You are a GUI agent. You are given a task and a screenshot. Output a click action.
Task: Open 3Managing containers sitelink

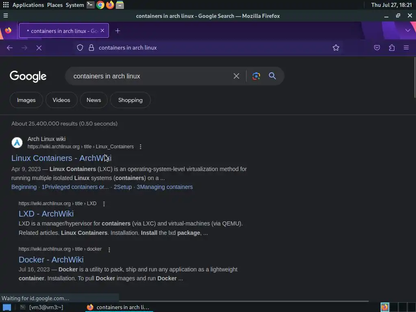click(x=165, y=187)
